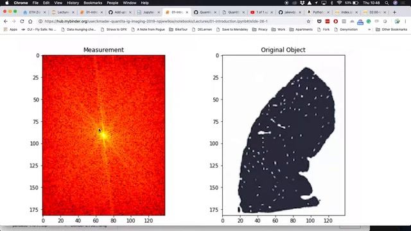Viewport: 411px width, 231px height.
Task: Open the blue badge extension icon
Action: tap(360, 22)
